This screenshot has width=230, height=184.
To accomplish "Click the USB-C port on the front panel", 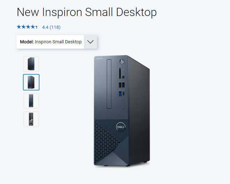I will [123, 93].
